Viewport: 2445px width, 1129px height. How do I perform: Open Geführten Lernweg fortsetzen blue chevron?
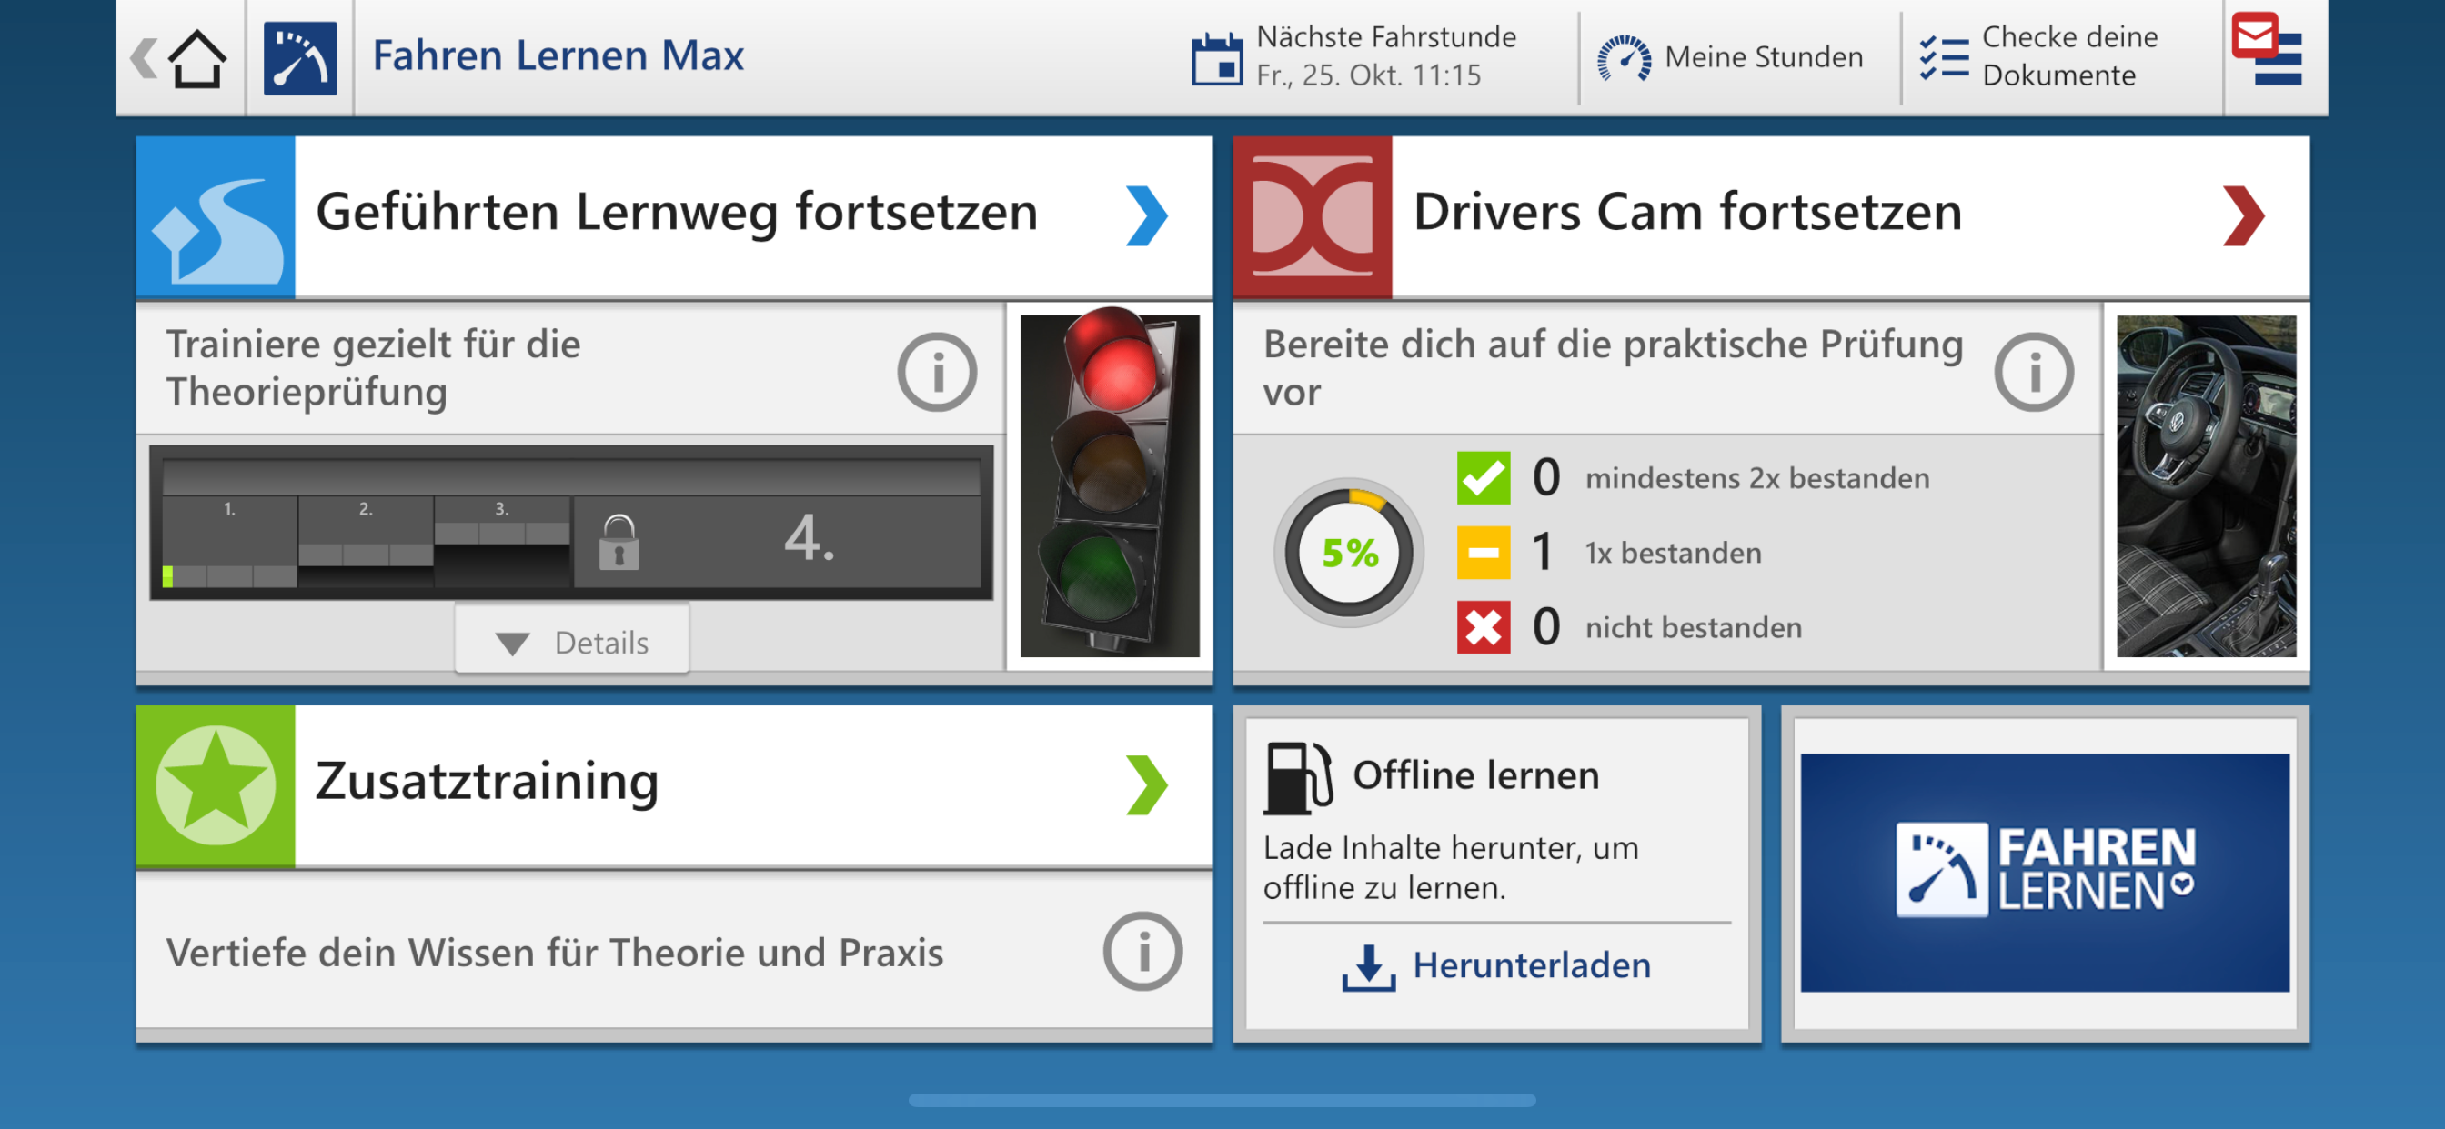1145,215
